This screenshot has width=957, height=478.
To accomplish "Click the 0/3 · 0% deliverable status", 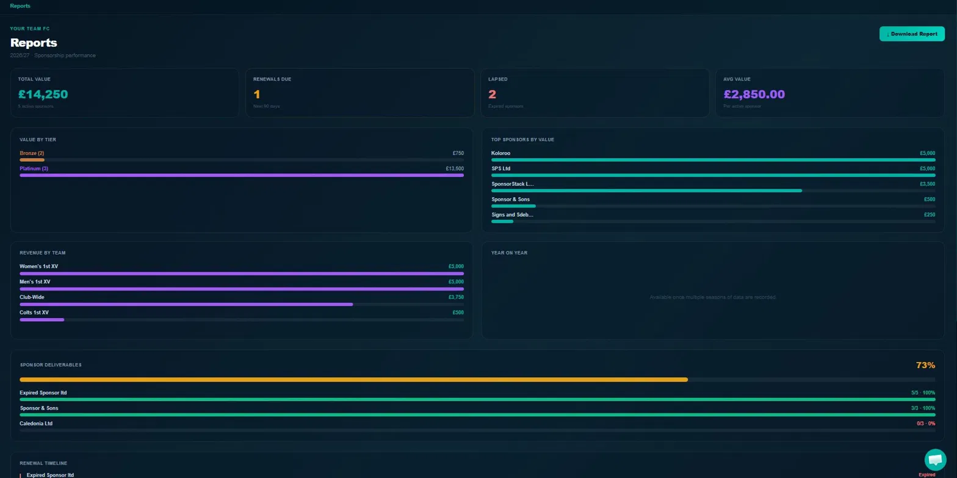I will click(x=926, y=423).
